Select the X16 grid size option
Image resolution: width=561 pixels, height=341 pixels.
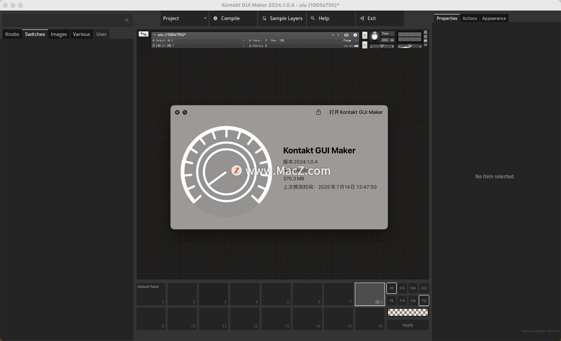(x=402, y=288)
